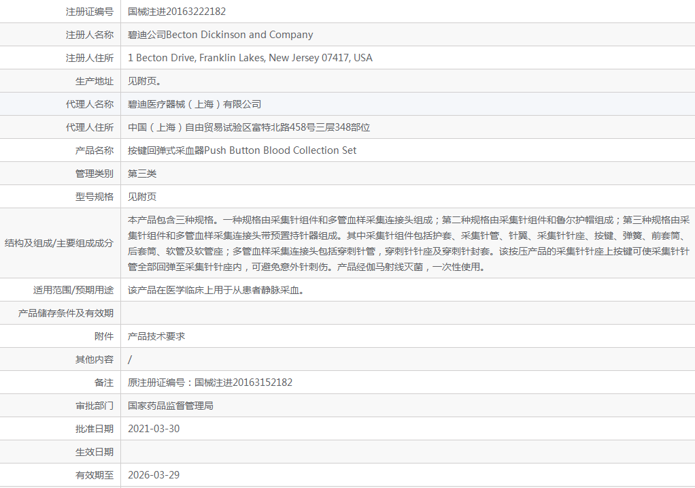This screenshot has width=695, height=488.
Task: Select production address value 见附页。
Action: [144, 81]
